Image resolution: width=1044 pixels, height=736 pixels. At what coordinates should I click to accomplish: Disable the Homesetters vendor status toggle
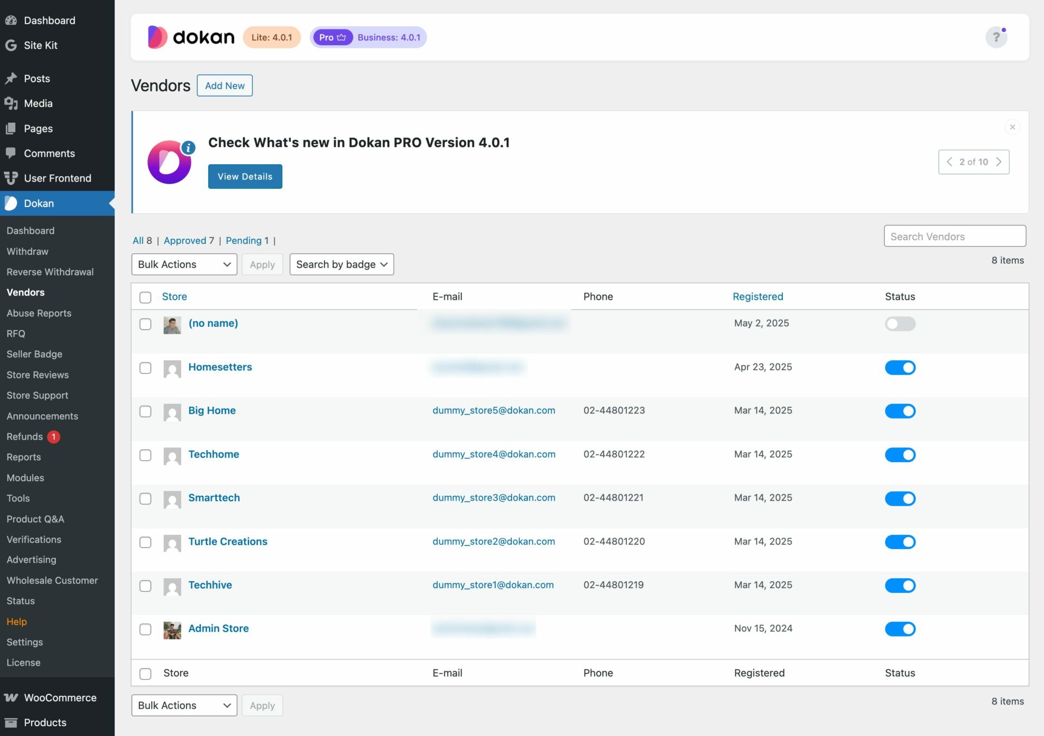(900, 367)
